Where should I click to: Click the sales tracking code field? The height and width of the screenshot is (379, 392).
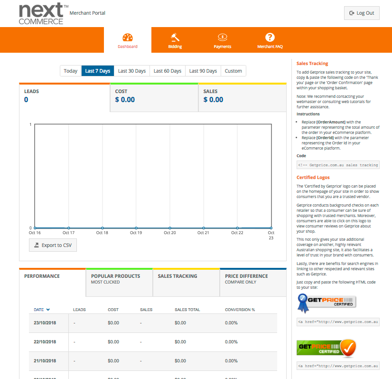pyautogui.click(x=338, y=165)
